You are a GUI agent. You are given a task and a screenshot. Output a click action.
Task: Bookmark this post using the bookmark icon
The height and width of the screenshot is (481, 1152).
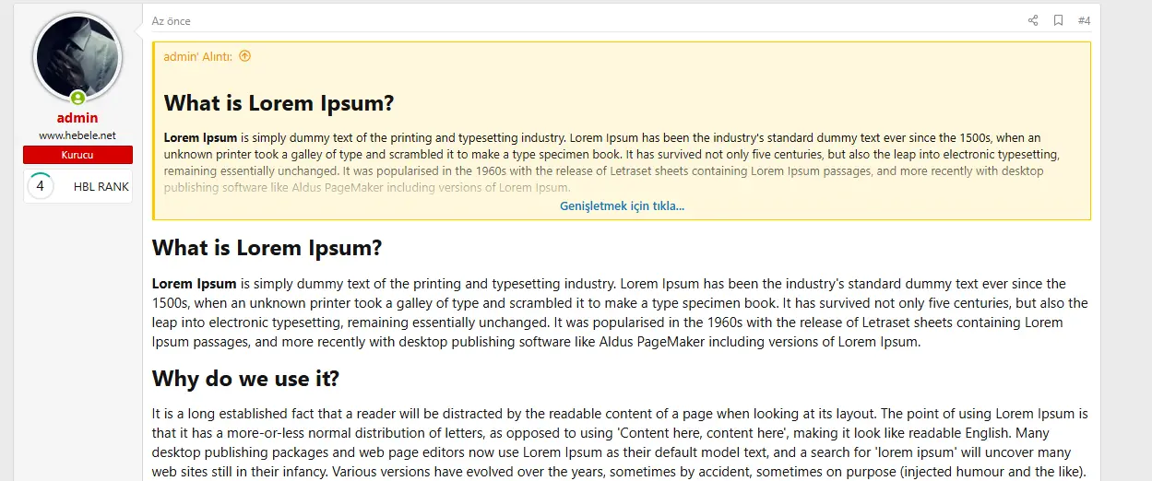1058,20
